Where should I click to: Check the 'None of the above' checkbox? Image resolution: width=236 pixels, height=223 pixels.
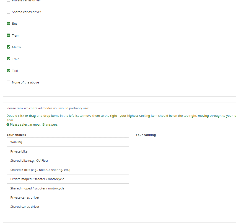click(9, 82)
